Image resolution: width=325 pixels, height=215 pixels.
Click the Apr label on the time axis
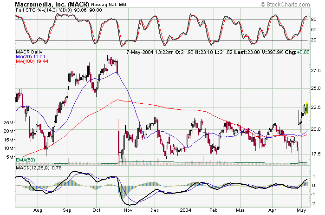pyautogui.click(x=272, y=210)
